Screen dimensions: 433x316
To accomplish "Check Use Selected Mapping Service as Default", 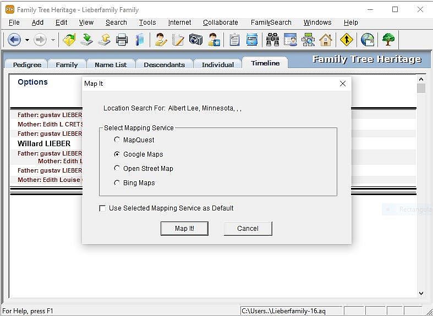I will pos(102,208).
